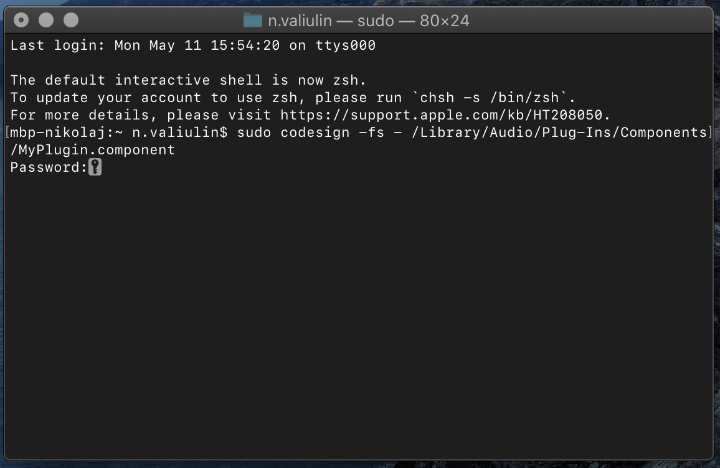Image resolution: width=720 pixels, height=468 pixels.
Task: Click "n.valiulin$" in the prompt
Action: (179, 133)
